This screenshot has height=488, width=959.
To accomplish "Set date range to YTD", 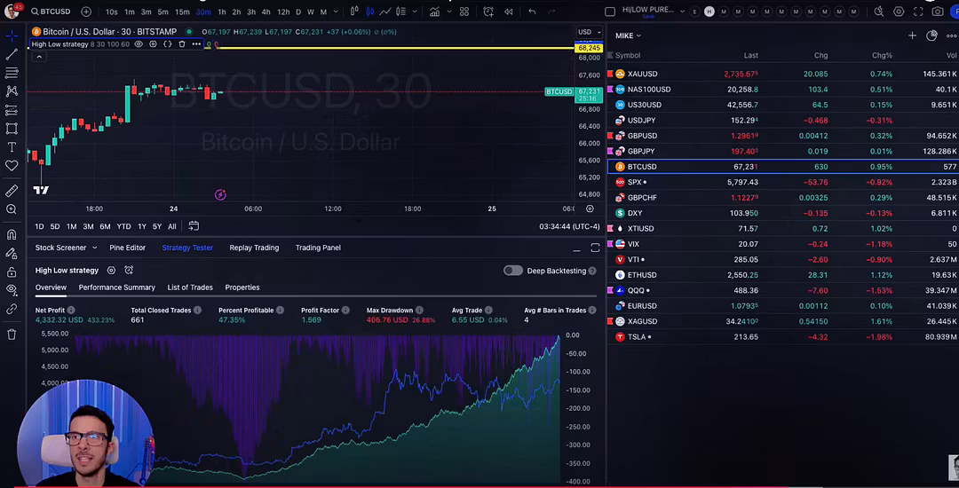I will (123, 226).
